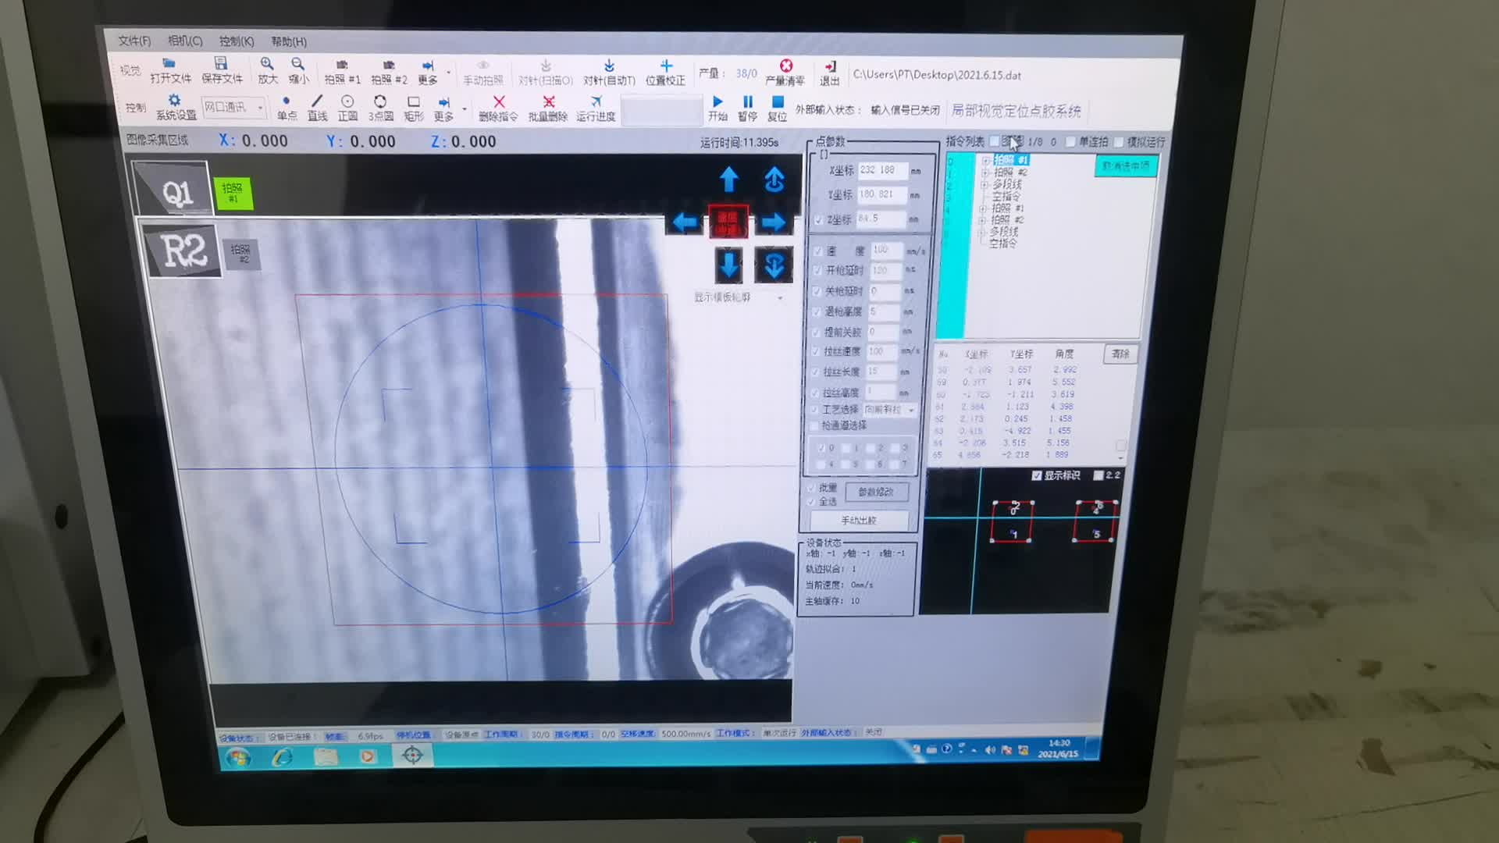Enable the 模拟运行 checkbox

click(1118, 141)
